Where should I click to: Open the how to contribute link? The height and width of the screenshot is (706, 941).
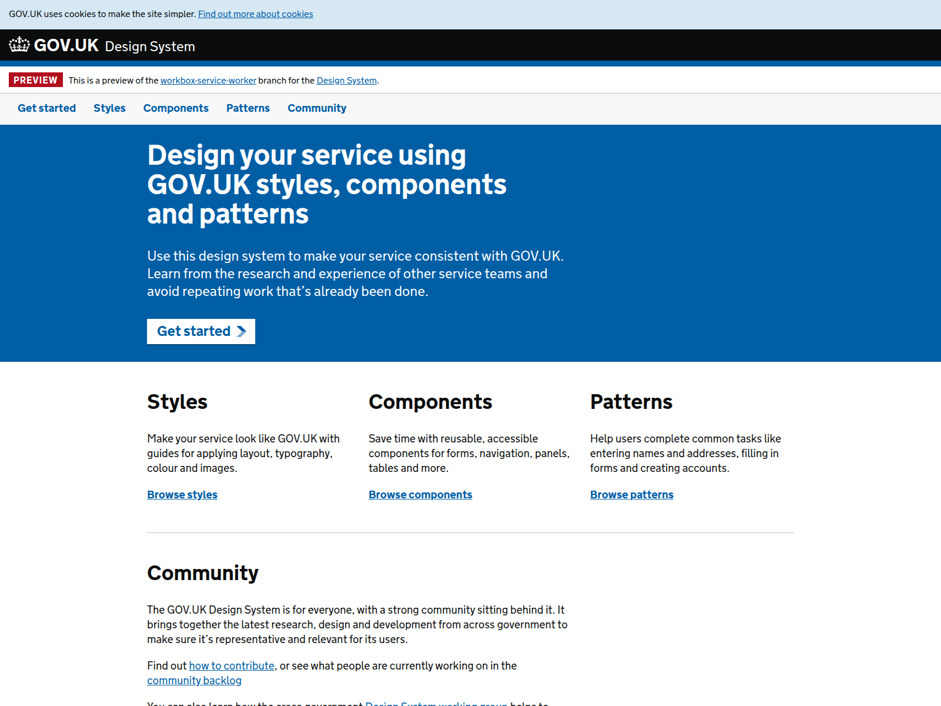point(232,666)
